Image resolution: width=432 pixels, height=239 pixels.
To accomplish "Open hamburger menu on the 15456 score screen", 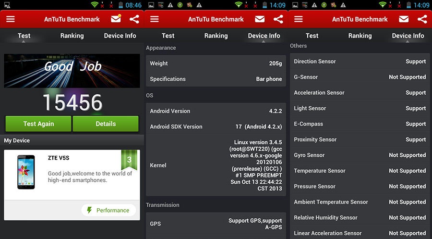I will [11, 19].
